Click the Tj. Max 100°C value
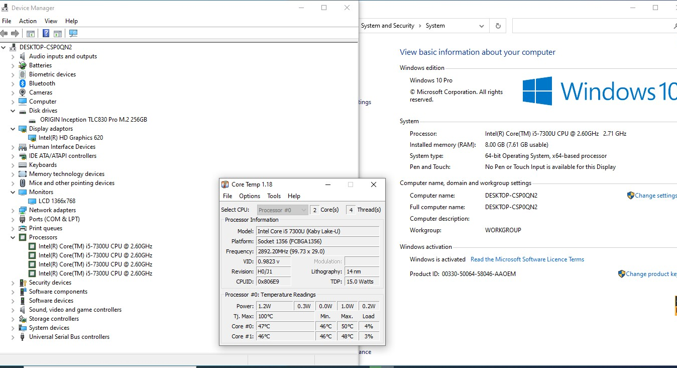 pyautogui.click(x=285, y=316)
